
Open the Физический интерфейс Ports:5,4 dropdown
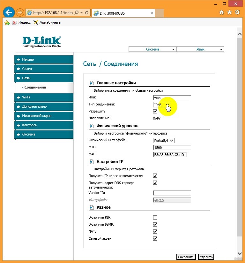pos(164,141)
